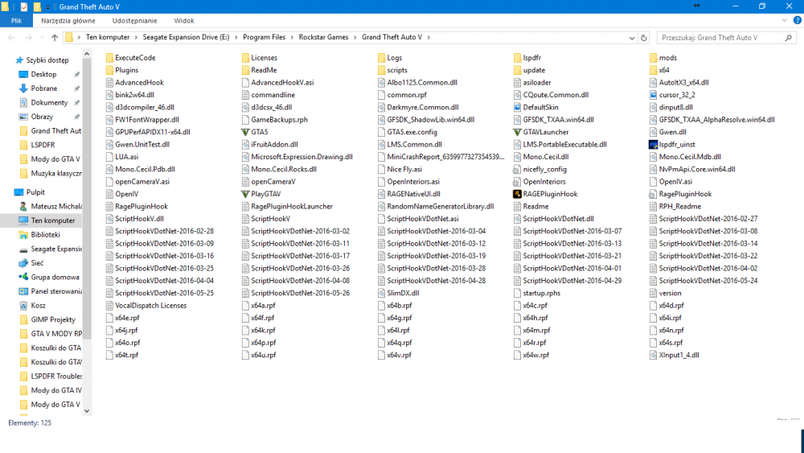This screenshot has height=453, width=804.
Task: Click the navigation pane scroll up arrow
Action: point(87,54)
